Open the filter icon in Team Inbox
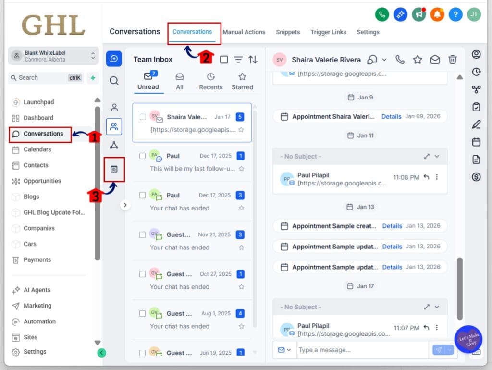This screenshot has height=370, width=492. pyautogui.click(x=238, y=60)
